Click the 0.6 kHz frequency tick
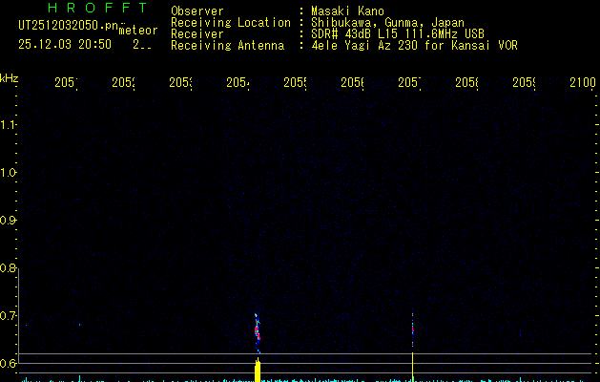Screen dimensions: 600x382 pyautogui.click(x=10, y=364)
